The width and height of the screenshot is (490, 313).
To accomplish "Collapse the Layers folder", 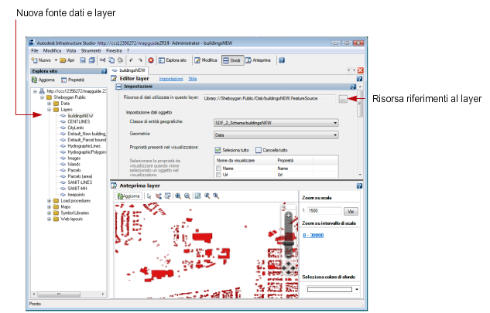I will click(x=49, y=110).
